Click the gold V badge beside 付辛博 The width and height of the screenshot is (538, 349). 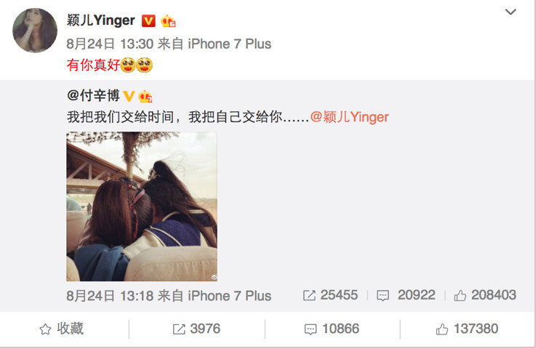pyautogui.click(x=129, y=96)
